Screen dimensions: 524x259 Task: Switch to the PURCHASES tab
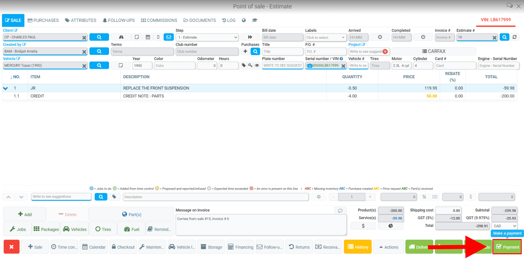(x=43, y=20)
